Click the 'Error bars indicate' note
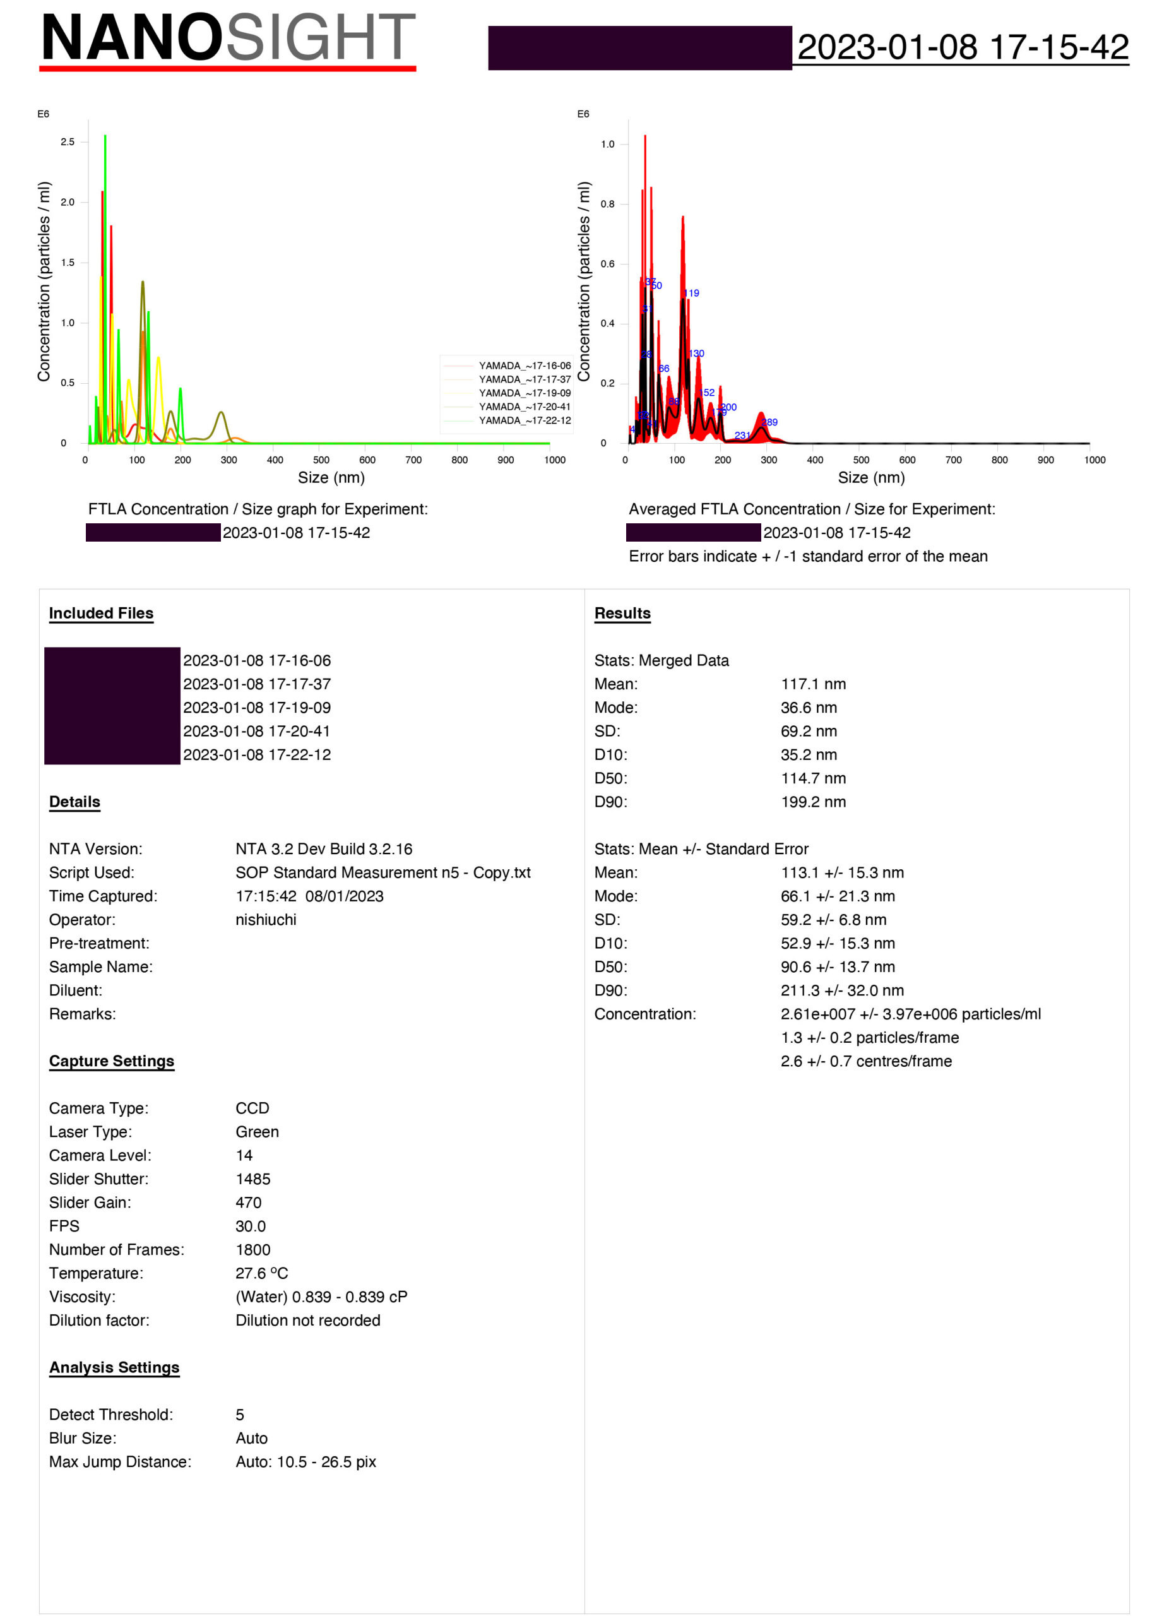Screen dimensions: 1169x1616 coord(808,555)
